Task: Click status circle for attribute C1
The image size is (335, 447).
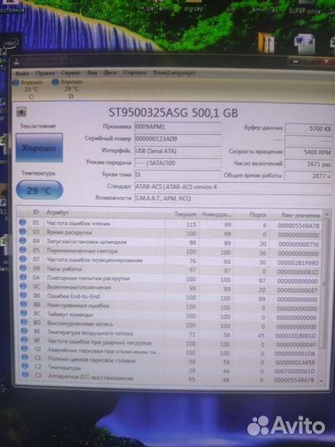Action: pos(25,357)
